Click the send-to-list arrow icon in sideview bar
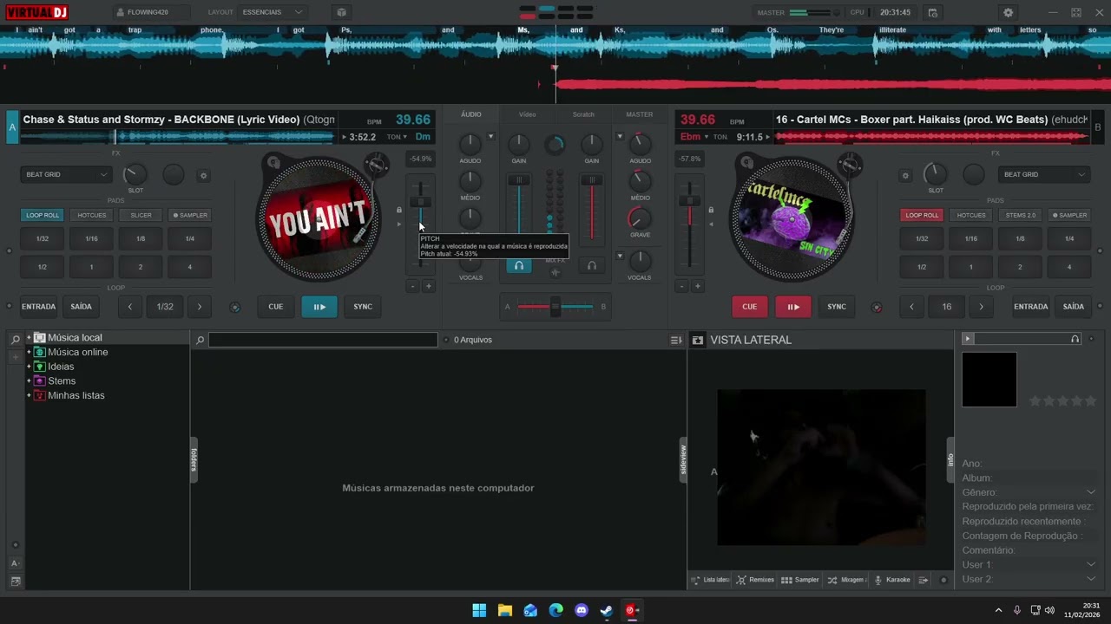Viewport: 1111px width, 624px height. point(924,580)
